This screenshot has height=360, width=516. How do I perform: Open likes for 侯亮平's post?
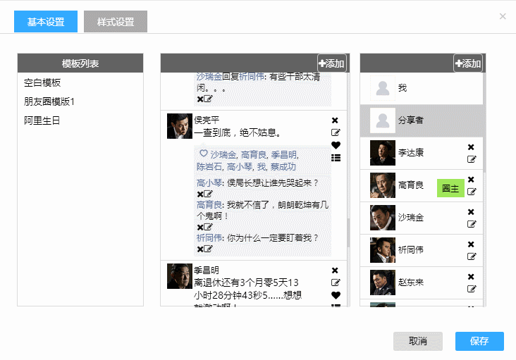click(x=336, y=145)
